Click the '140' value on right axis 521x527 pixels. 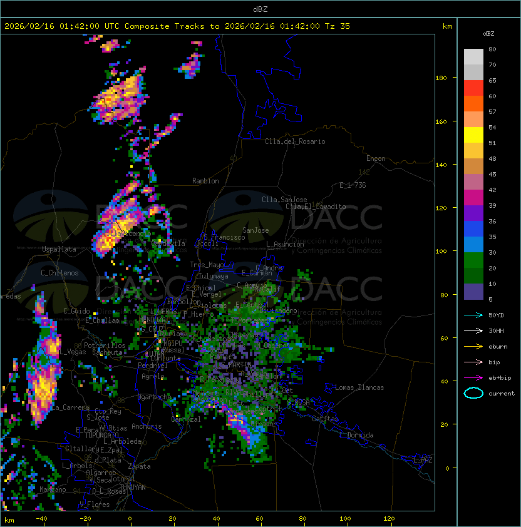tap(441, 165)
